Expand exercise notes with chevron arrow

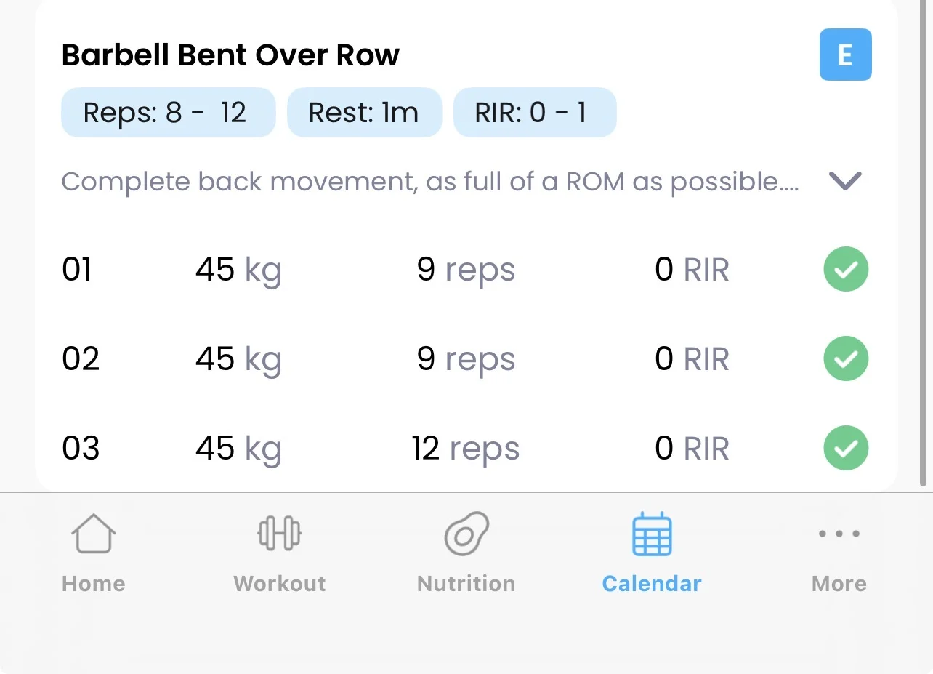pos(845,180)
